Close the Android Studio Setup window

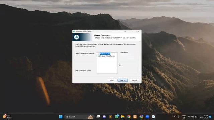point(138,31)
